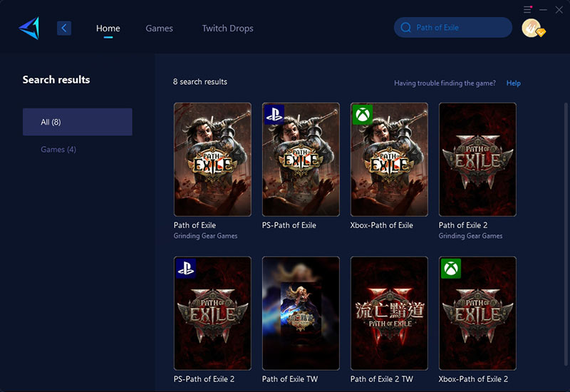Click the 'Path of Exile 2' title text
The height and width of the screenshot is (392, 570).
point(462,225)
